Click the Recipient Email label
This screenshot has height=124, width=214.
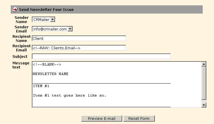(21, 48)
